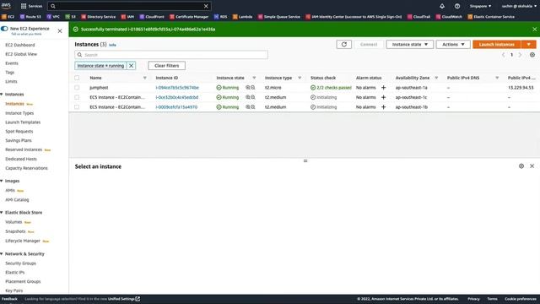Open the Instances Info link
540x304 pixels.
pyautogui.click(x=112, y=45)
